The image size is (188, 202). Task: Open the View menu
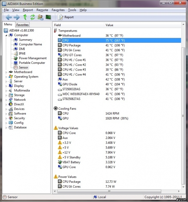coord(16,10)
